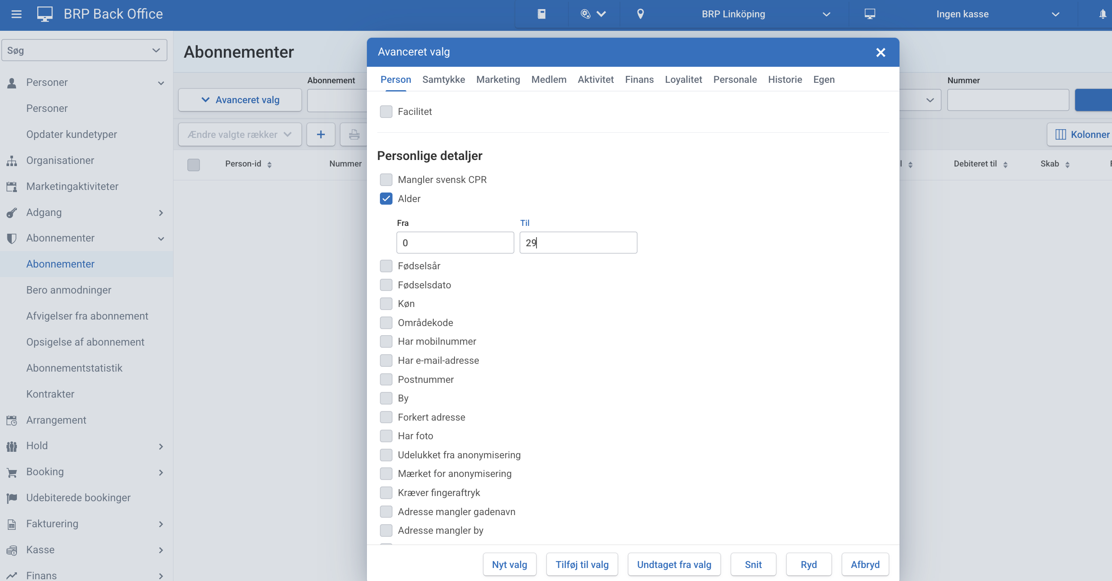Tick the Har mobilnummer checkbox

(x=386, y=342)
